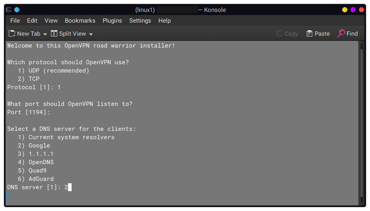Minimize window with the yellow button

345,10
